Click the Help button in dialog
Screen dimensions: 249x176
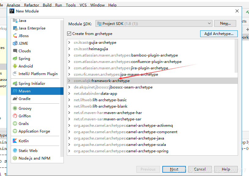click(x=226, y=169)
